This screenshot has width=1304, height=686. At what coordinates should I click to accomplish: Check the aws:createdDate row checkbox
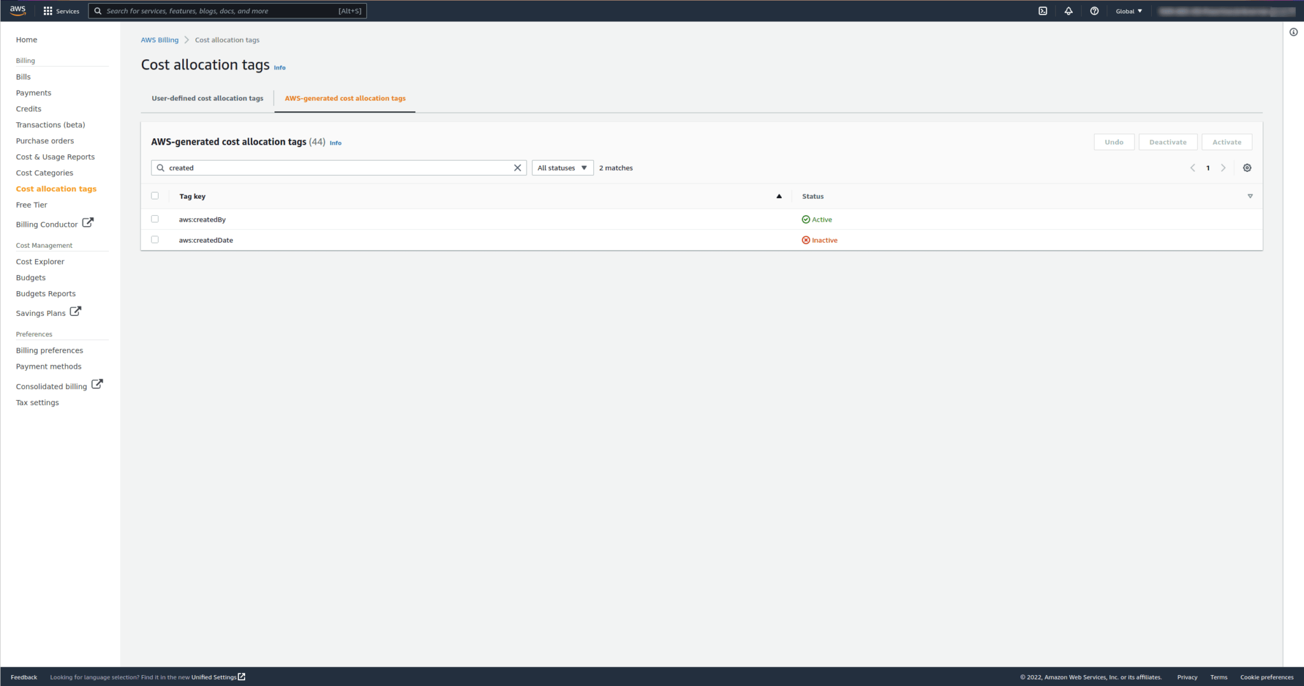point(155,239)
